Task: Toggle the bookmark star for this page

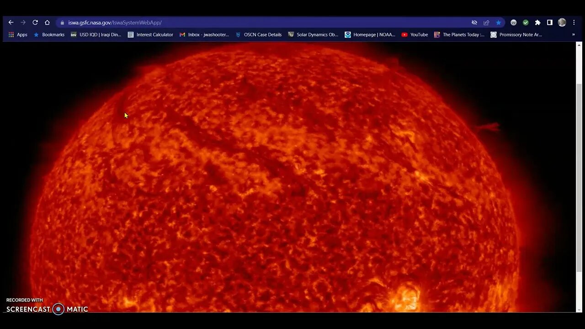Action: (x=499, y=22)
